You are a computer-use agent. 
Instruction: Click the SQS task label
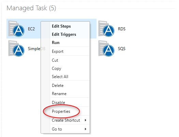(x=122, y=49)
